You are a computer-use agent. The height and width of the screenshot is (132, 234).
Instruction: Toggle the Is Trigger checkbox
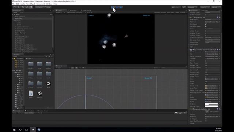pos(206,119)
